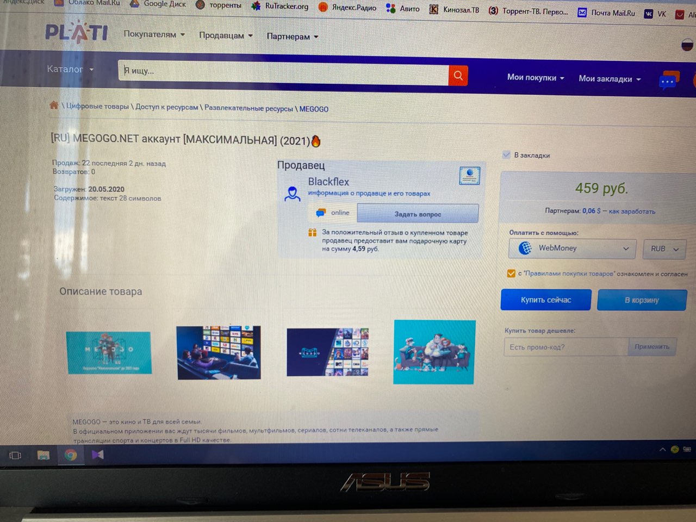This screenshot has height=522, width=696.
Task: Click the gift card icon
Action: click(312, 233)
